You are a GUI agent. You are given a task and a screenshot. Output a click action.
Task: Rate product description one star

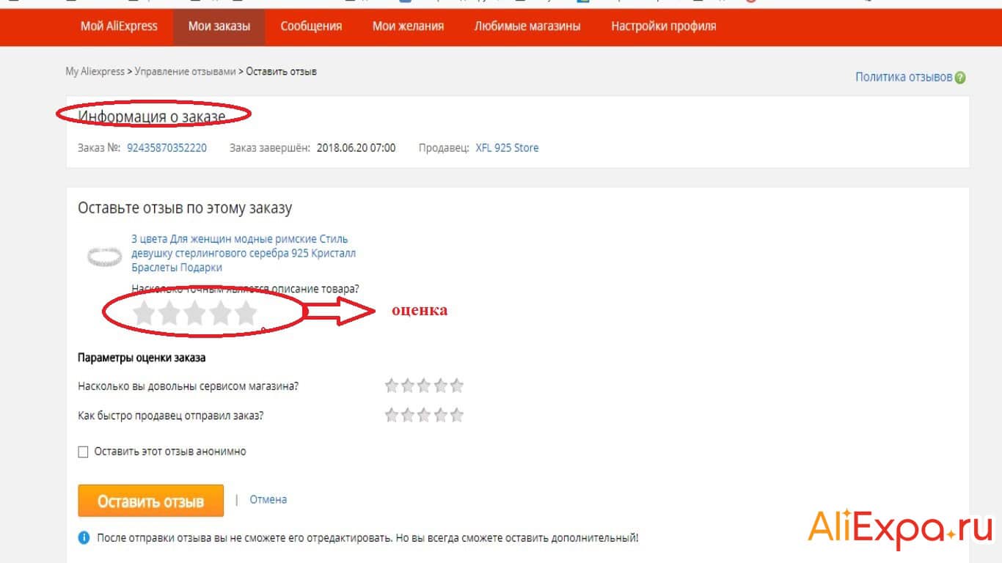coord(144,314)
